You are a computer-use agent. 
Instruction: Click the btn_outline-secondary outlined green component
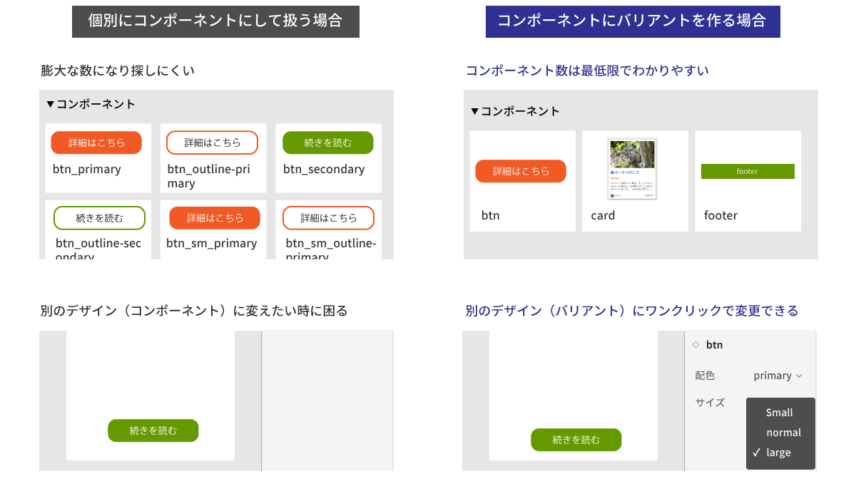[x=100, y=218]
